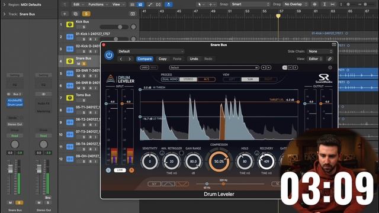Click the Min. Retrigger knob showing 20
Viewport: 379px width, 213px height.
click(x=171, y=162)
